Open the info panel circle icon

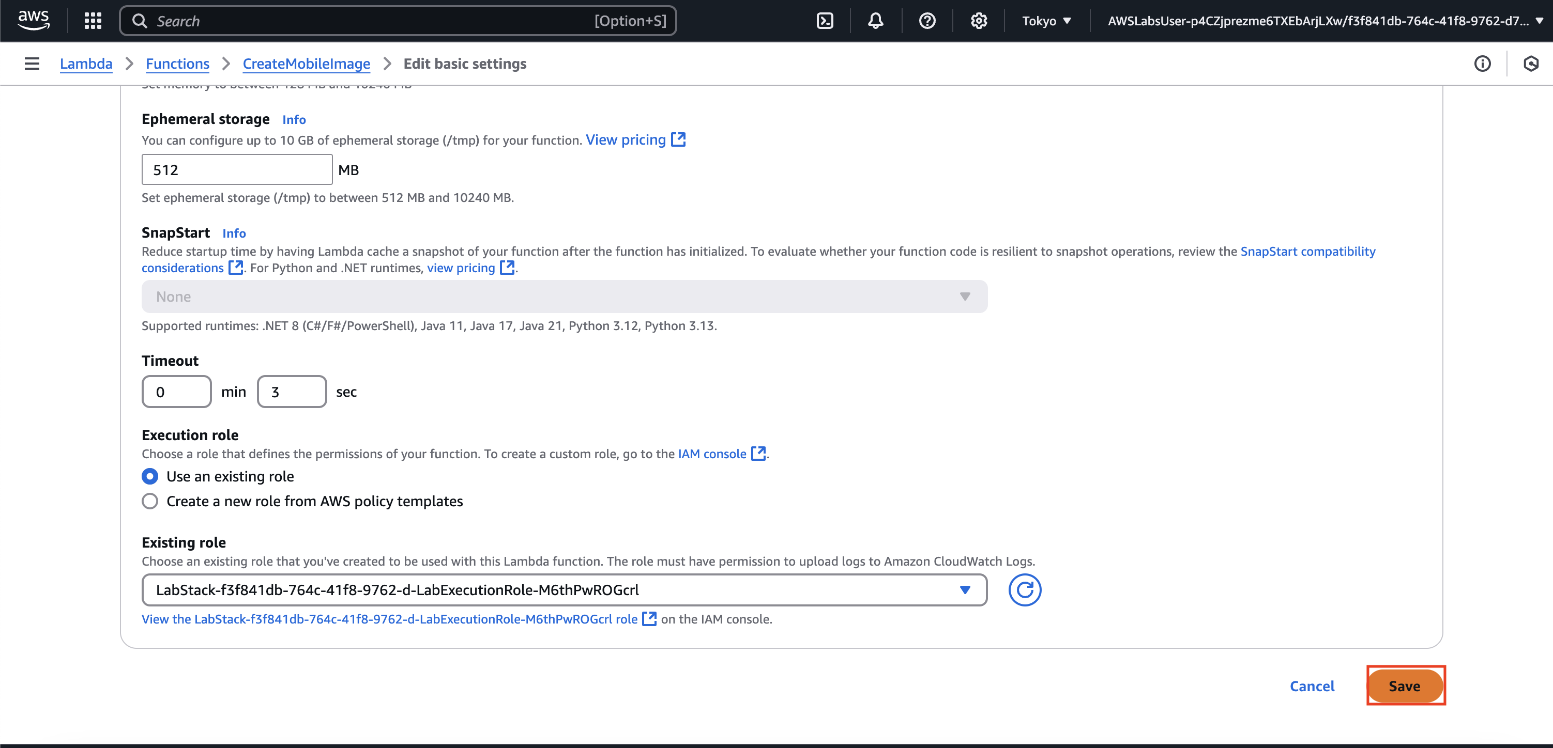[x=1482, y=64]
